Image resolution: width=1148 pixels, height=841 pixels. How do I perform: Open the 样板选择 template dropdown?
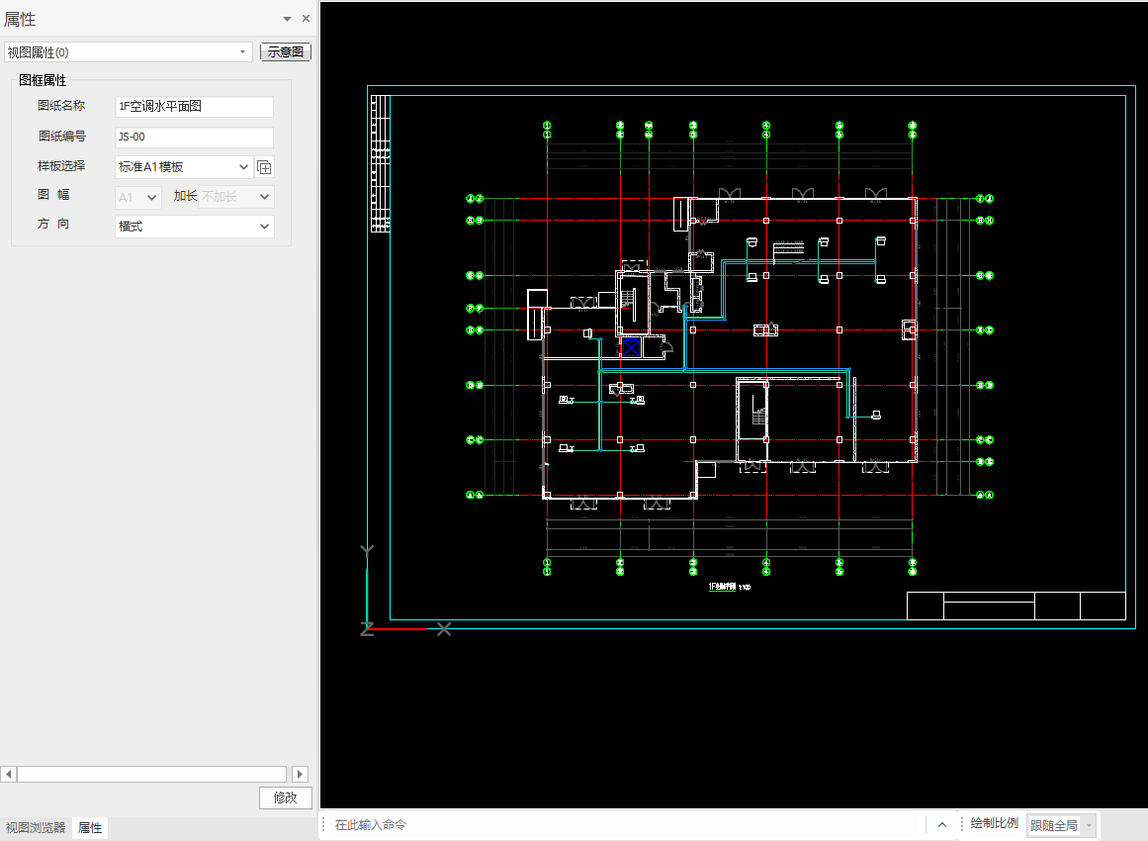244,167
